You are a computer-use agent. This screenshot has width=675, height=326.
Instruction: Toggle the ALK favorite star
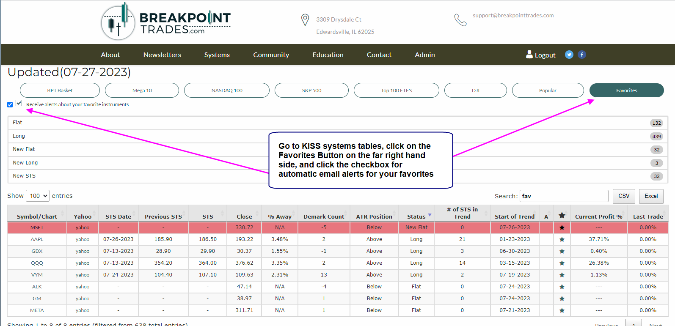click(x=562, y=287)
